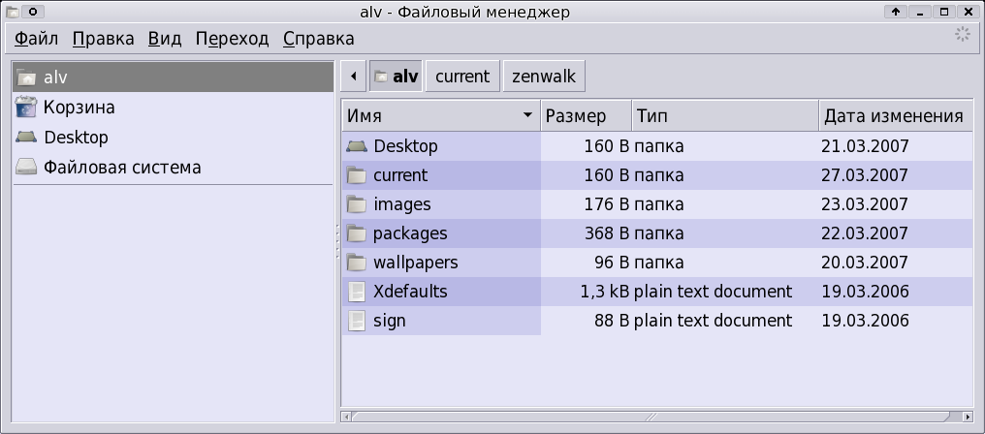This screenshot has width=985, height=434.
Task: Select the wallpapers folder icon
Action: (356, 263)
